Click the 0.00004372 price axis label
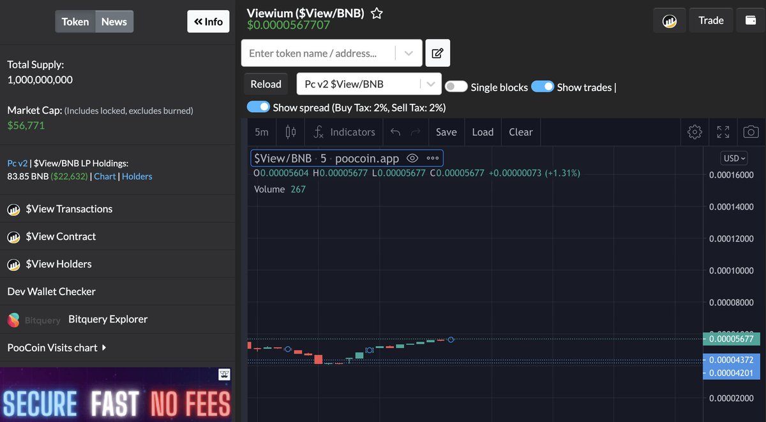This screenshot has width=766, height=422. 731,360
